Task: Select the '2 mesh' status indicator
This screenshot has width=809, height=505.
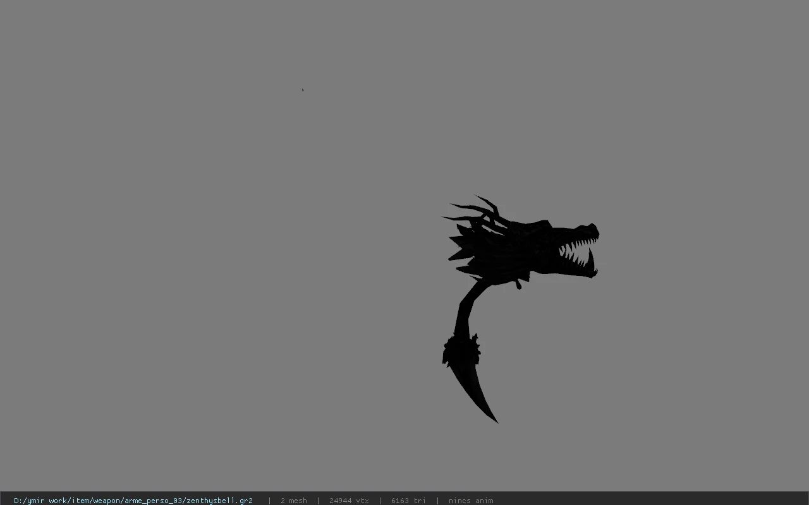Action: point(293,501)
